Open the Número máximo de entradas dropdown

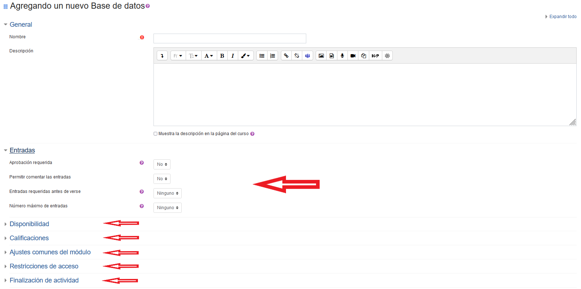pyautogui.click(x=167, y=208)
